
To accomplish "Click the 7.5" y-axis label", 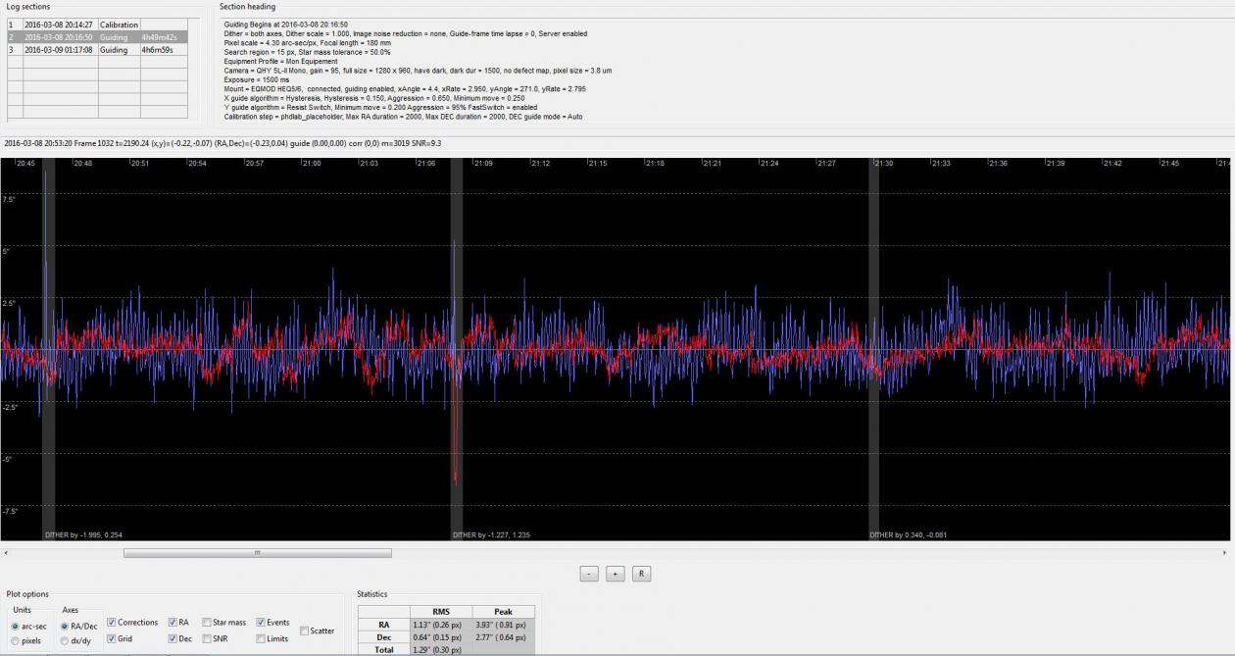I will point(9,199).
